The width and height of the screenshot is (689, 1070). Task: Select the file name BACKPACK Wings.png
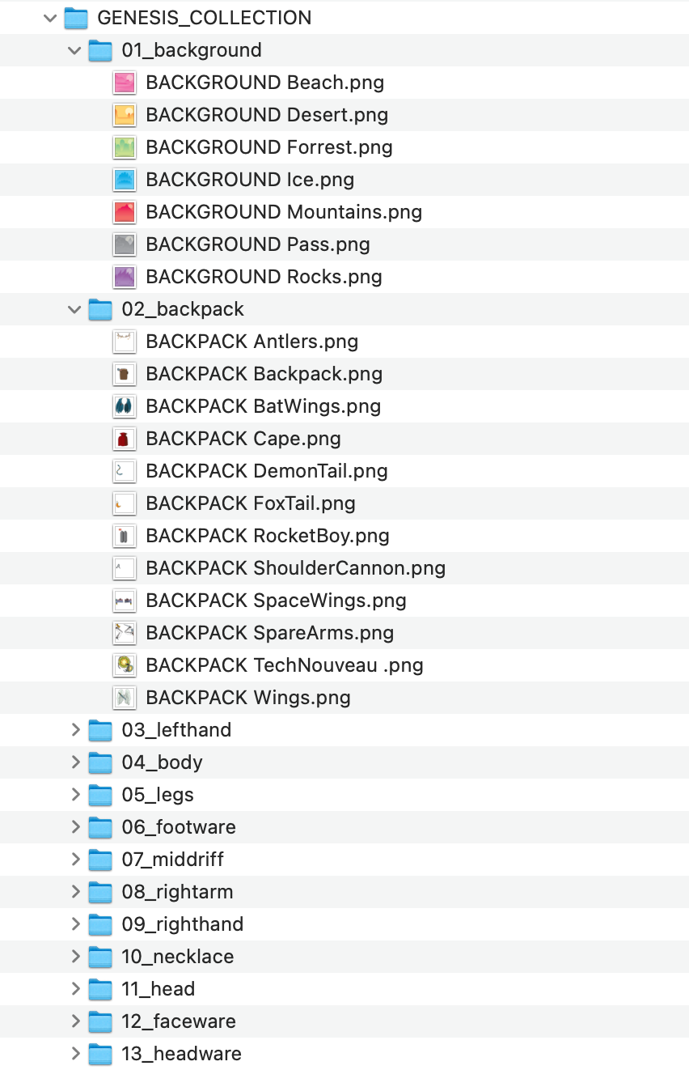[248, 698]
